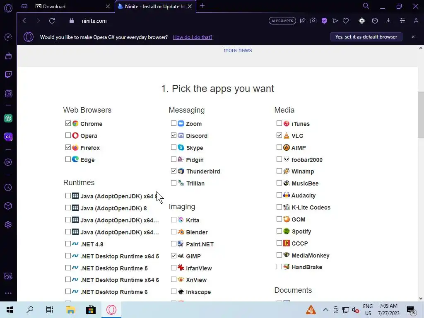Image resolution: width=424 pixels, height=318 pixels.
Task: Uncheck the VLC checkbox
Action: [279, 135]
